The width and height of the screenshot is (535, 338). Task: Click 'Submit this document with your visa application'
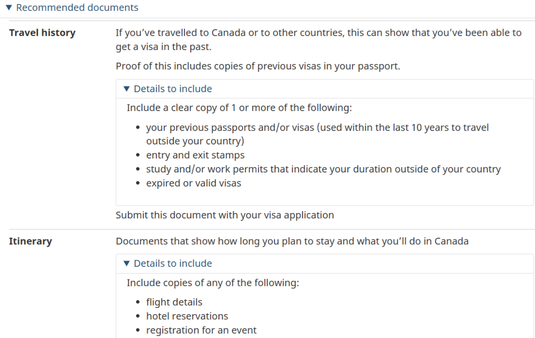[x=225, y=215]
